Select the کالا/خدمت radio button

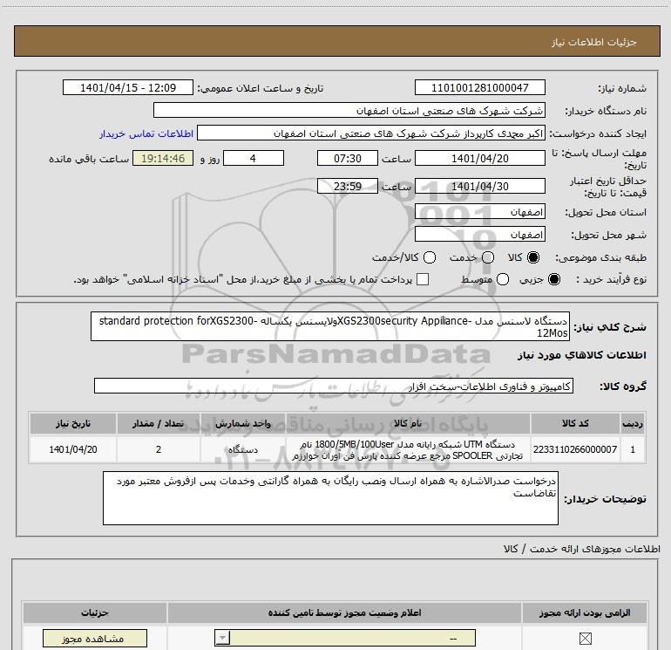coord(430,257)
